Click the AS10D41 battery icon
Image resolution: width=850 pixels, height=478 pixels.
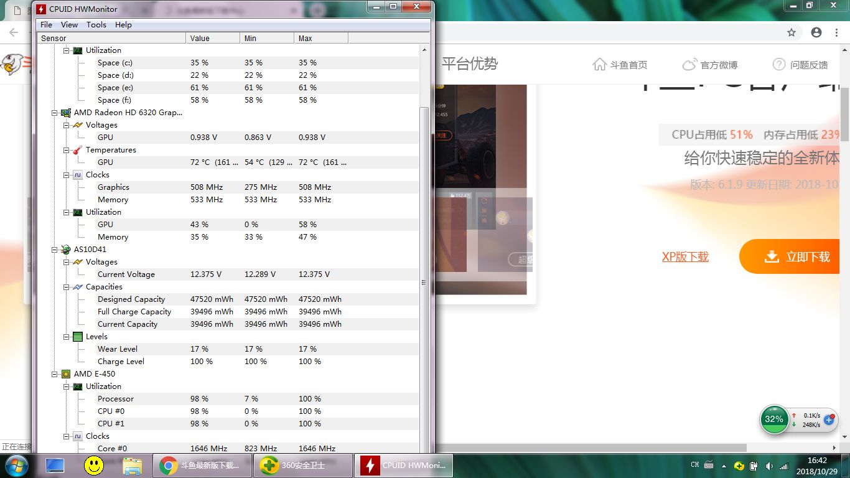coord(66,250)
